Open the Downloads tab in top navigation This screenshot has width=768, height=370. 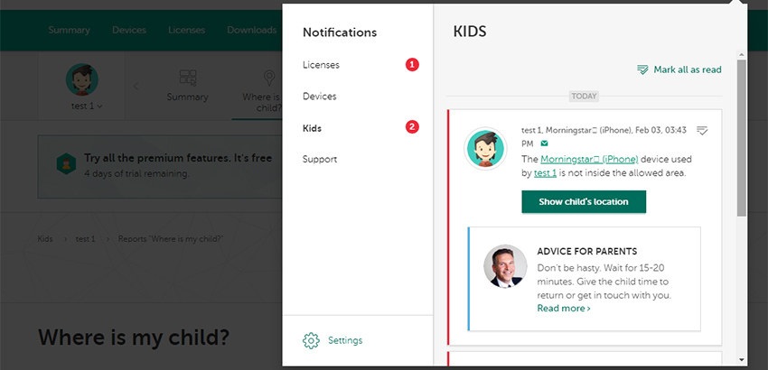click(x=252, y=30)
